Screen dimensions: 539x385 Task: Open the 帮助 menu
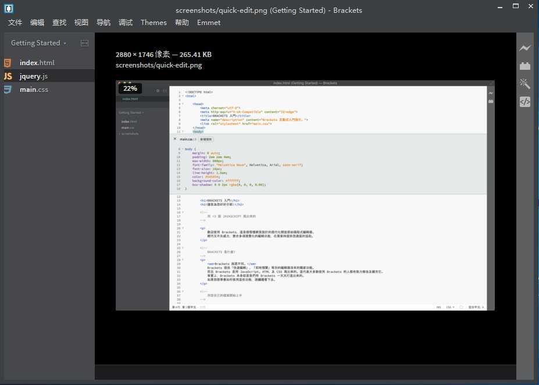(x=182, y=23)
